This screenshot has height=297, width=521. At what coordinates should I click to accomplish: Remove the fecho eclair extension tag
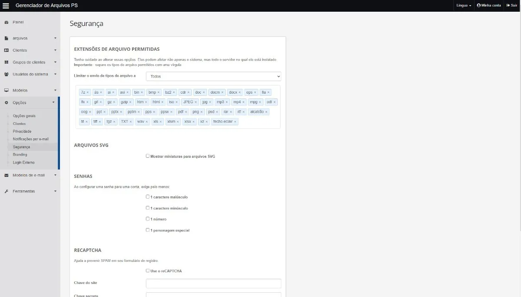[x=235, y=122]
